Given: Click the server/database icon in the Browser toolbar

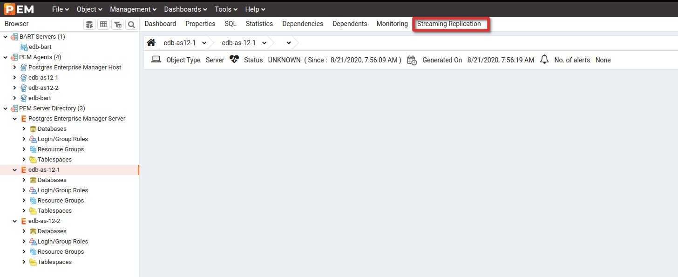Looking at the screenshot, I should (x=90, y=24).
